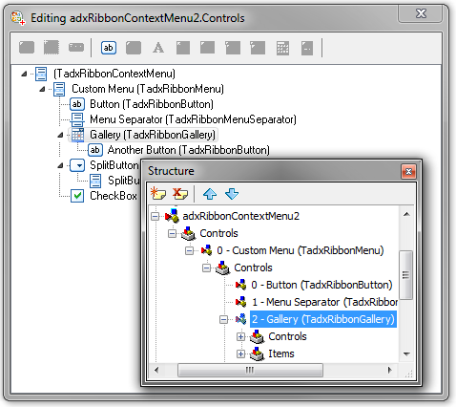Collapse the SplitButton node in editor tree
This screenshot has width=456, height=407.
[60, 165]
